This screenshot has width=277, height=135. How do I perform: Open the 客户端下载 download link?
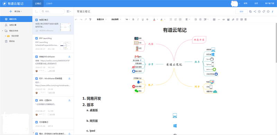click(x=270, y=3)
